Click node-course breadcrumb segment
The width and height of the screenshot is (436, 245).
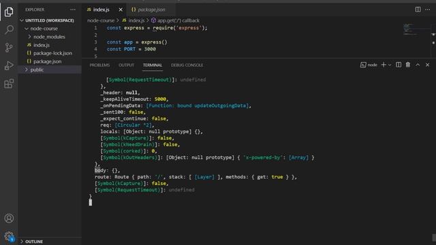101,20
